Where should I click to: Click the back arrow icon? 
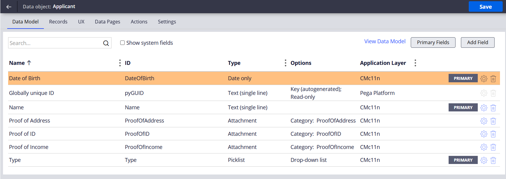[x=9, y=7]
